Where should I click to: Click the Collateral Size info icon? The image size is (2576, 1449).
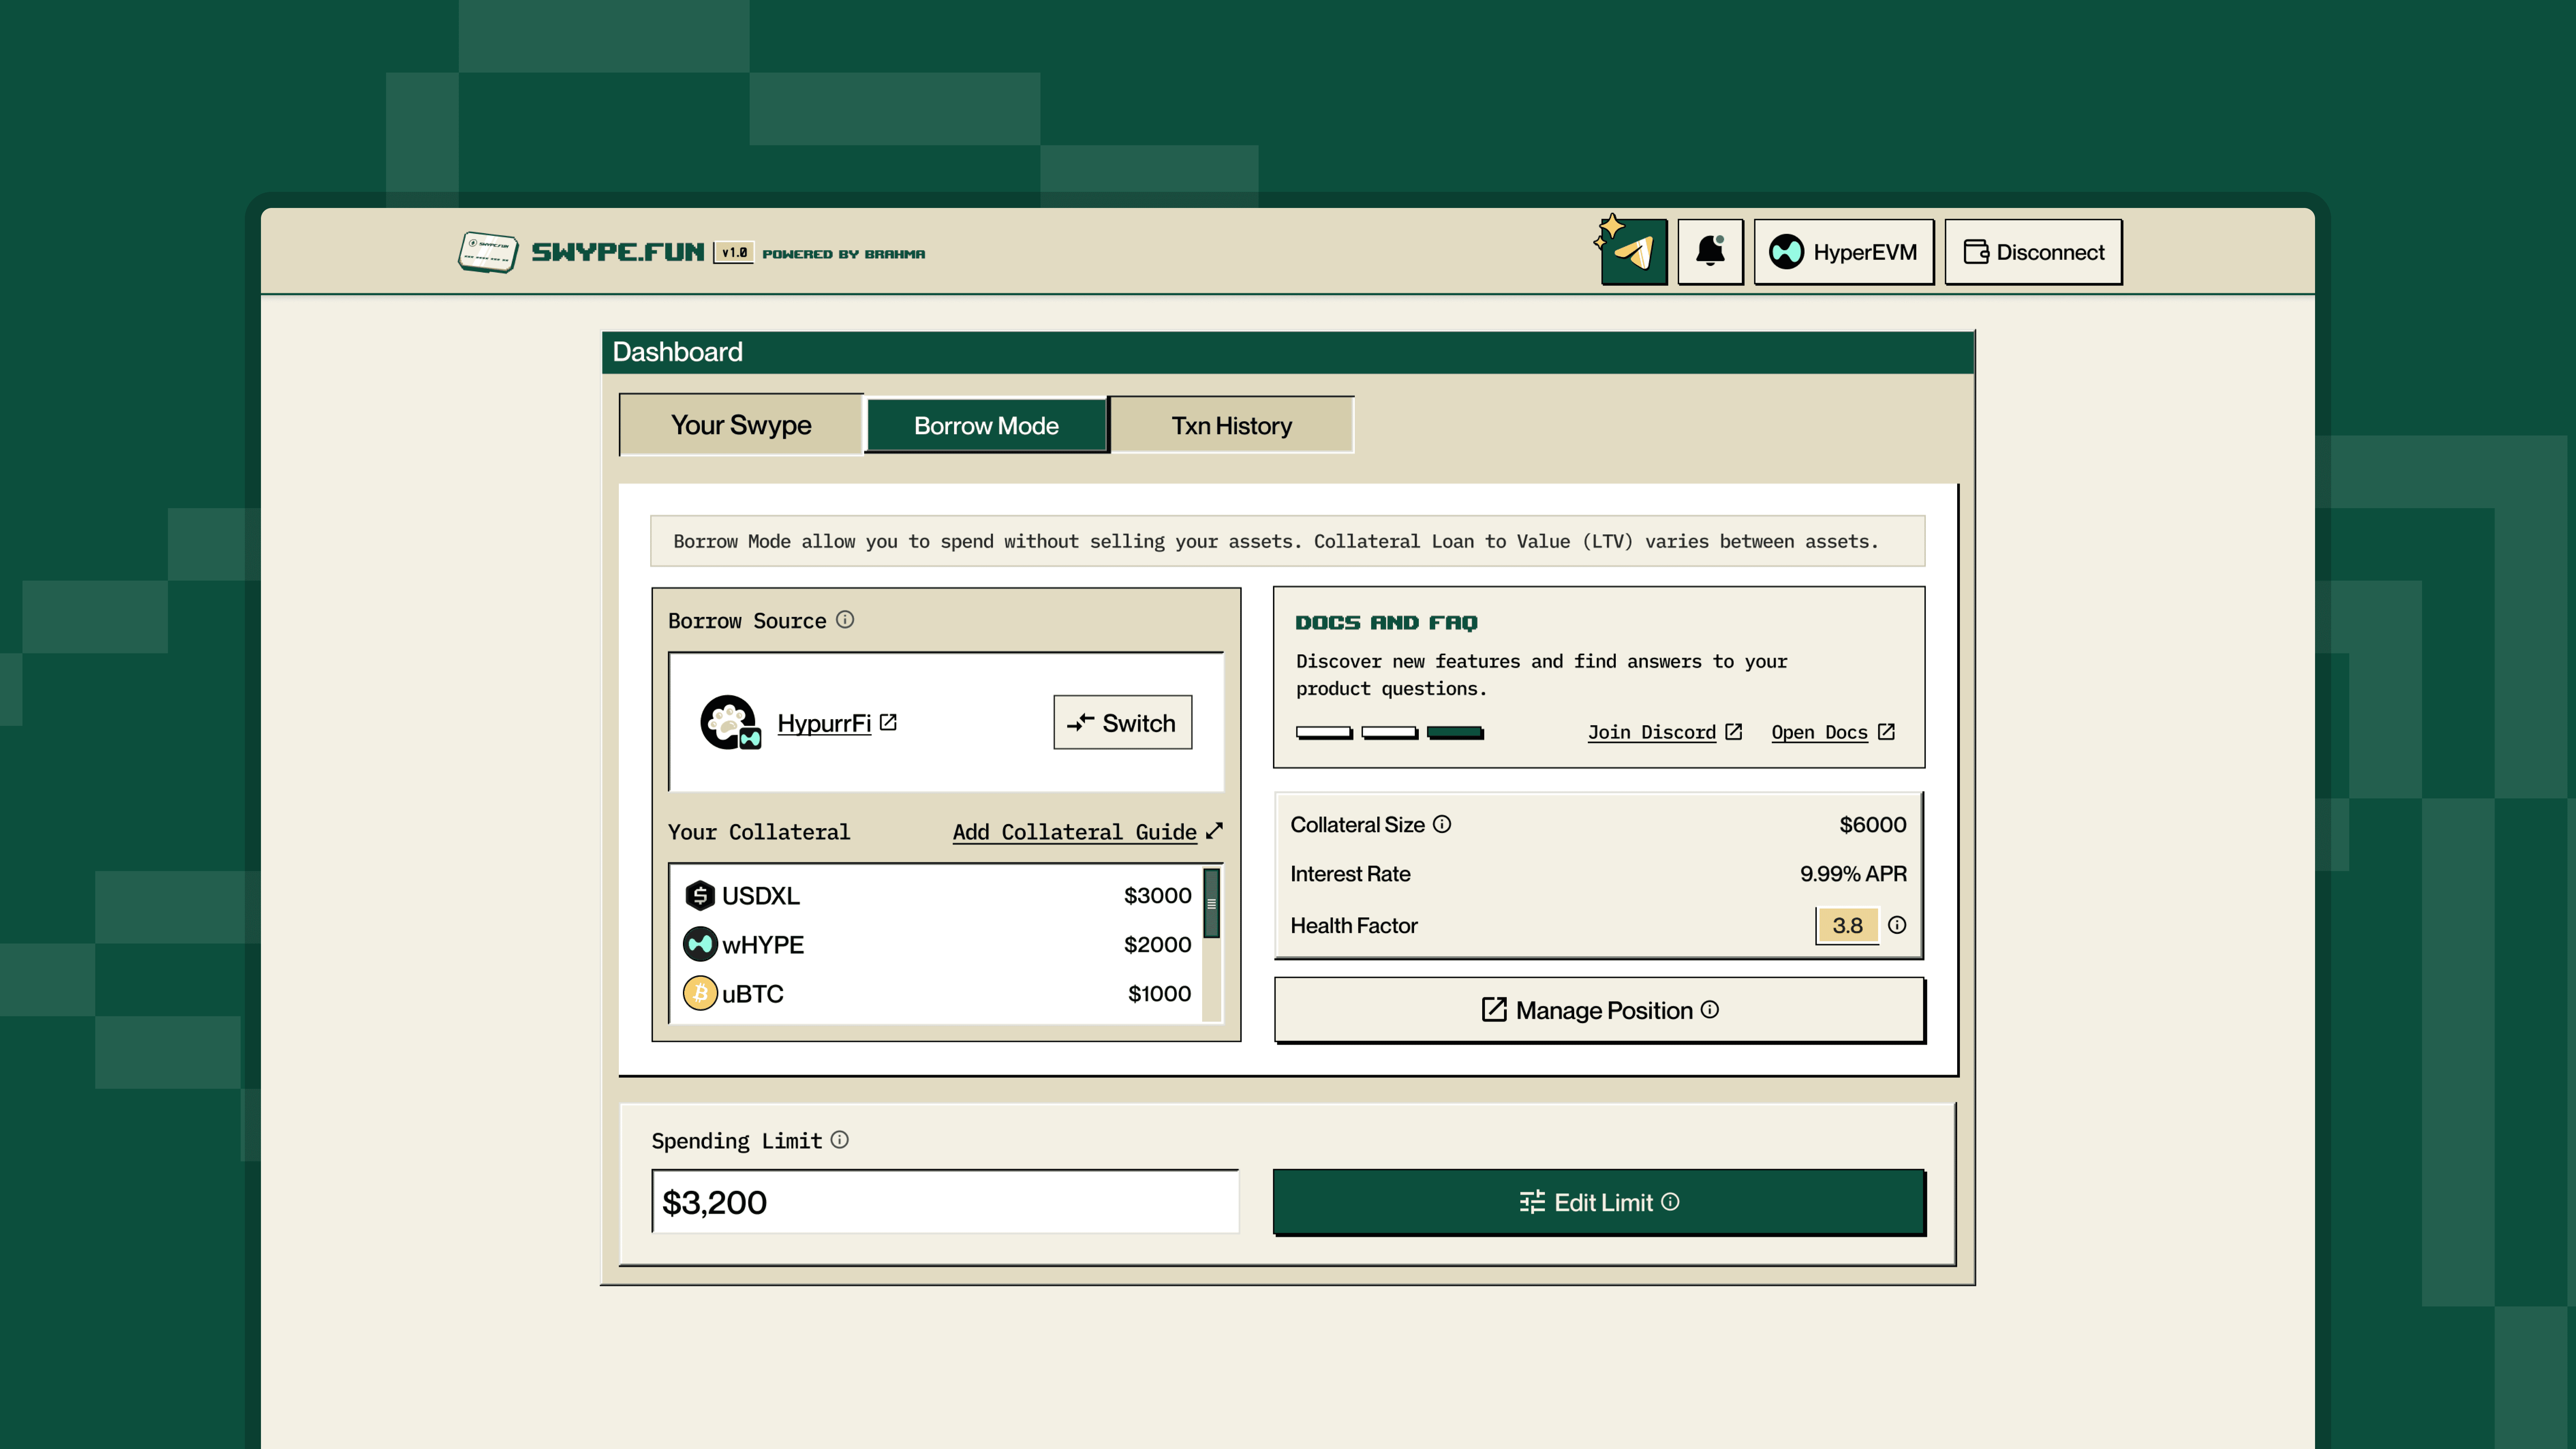1442,824
